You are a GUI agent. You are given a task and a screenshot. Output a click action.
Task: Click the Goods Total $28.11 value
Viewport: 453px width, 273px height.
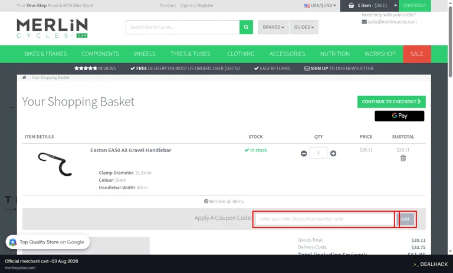(x=418, y=241)
